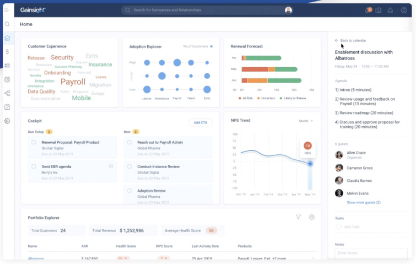Check off Adoption Review task
This screenshot has width=416, height=264.
tap(129, 191)
